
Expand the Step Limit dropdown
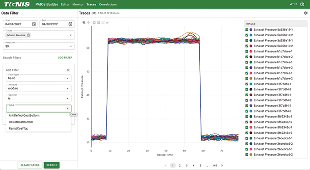39,46
